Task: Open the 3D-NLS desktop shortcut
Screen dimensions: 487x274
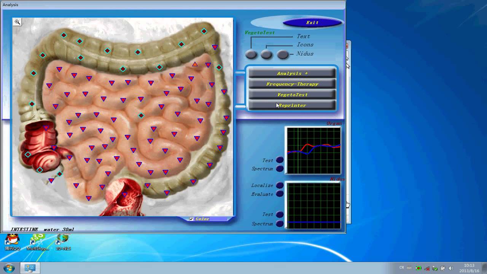Action: point(63,242)
